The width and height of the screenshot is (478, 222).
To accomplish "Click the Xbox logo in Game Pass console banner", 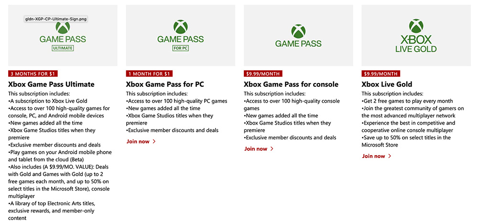I will [298, 32].
